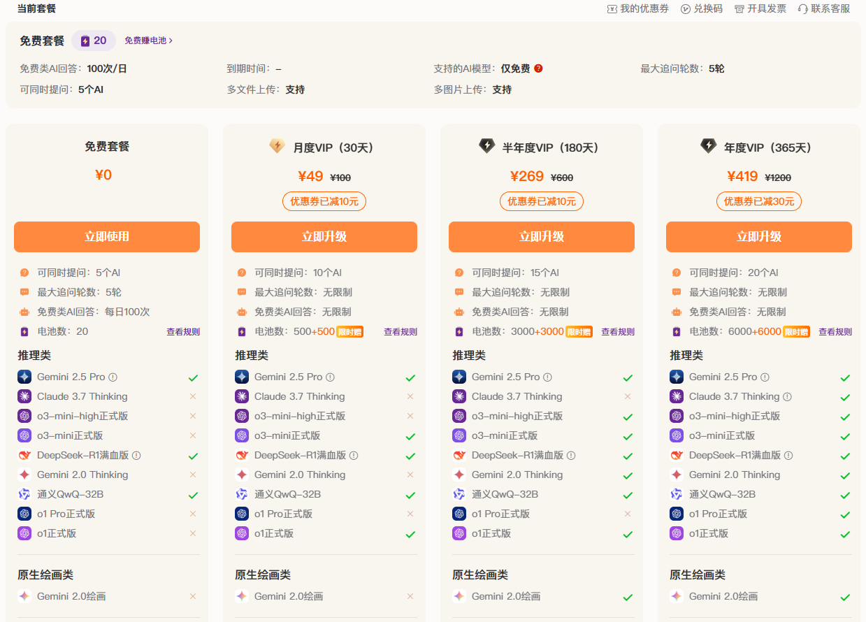Screen dimensions: 866x622
Task: Click the battery count 20 badge
Action: [94, 41]
